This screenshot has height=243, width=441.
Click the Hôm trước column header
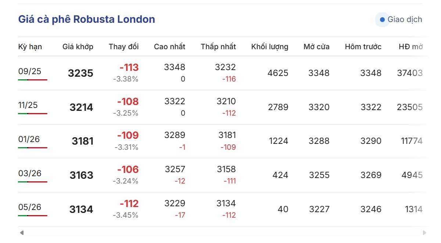tap(363, 47)
